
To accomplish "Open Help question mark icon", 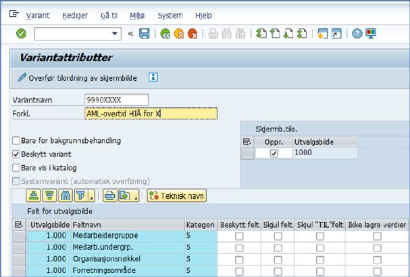I will pos(357,34).
